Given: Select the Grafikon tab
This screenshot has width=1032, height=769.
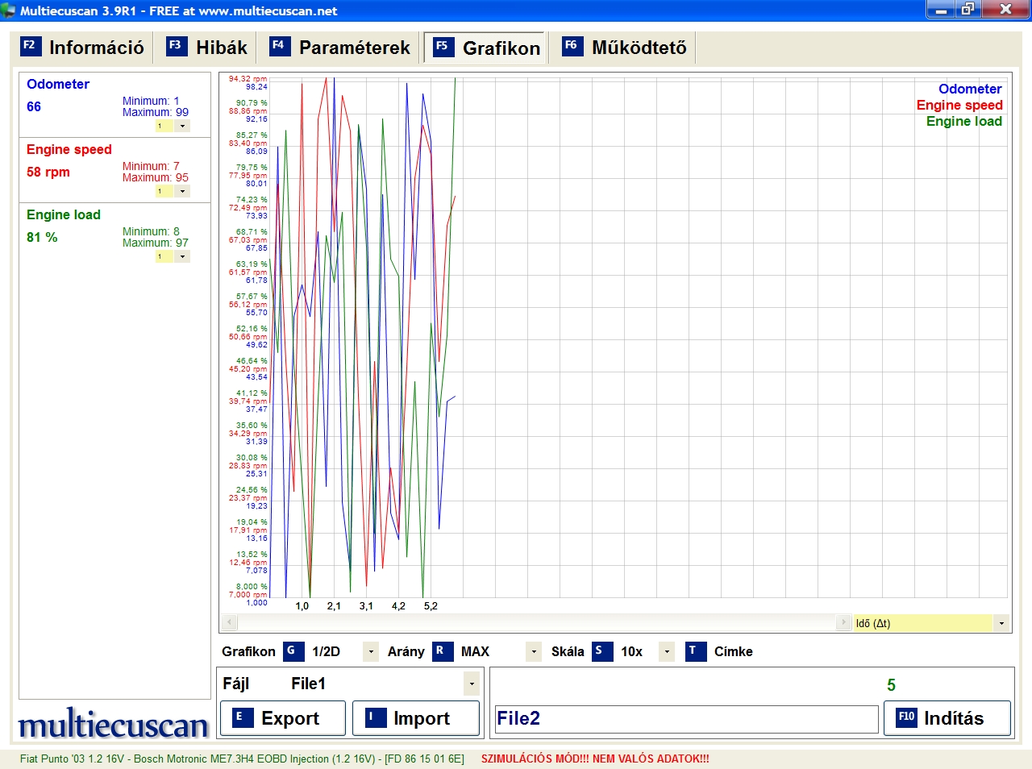Looking at the screenshot, I should [x=485, y=48].
